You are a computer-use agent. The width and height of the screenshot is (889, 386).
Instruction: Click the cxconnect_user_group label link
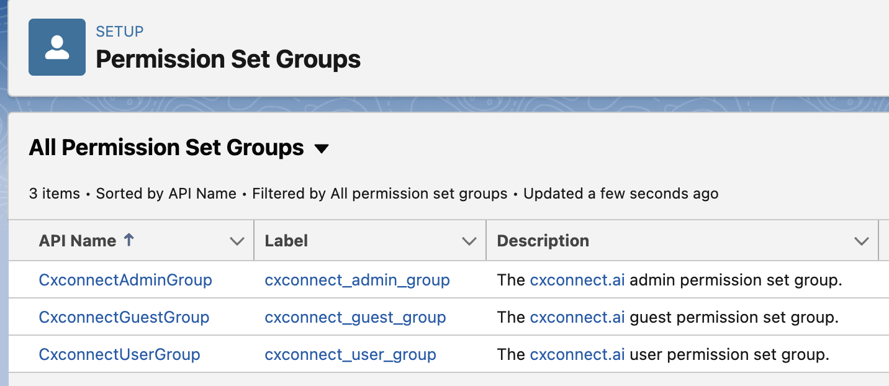(x=350, y=354)
